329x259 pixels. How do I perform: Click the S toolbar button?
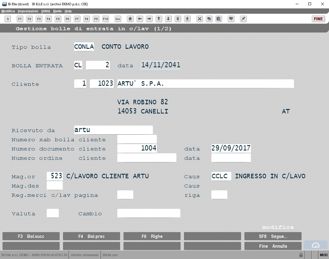click(x=8, y=19)
